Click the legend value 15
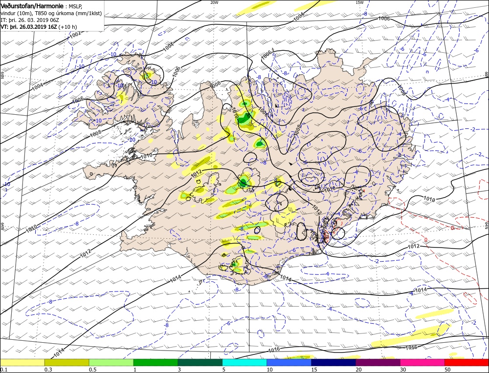The width and height of the screenshot is (489, 373). click(x=314, y=370)
